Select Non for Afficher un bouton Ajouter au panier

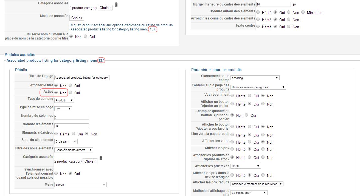click(263, 104)
